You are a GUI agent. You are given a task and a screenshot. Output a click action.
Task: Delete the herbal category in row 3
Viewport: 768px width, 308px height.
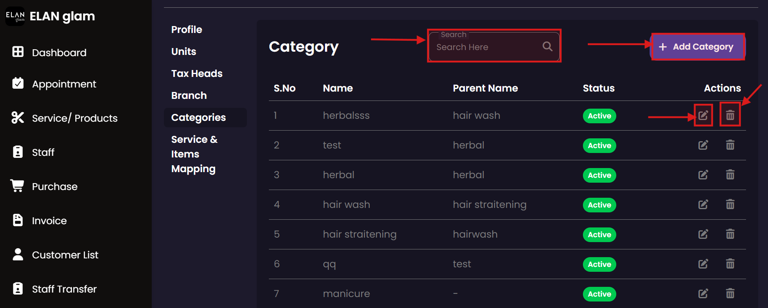click(x=730, y=175)
